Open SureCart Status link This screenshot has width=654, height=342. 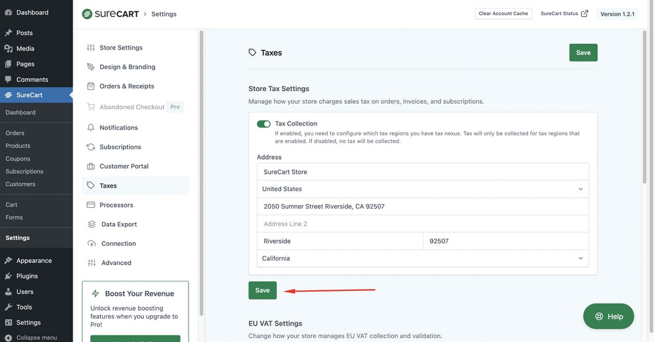tap(564, 13)
